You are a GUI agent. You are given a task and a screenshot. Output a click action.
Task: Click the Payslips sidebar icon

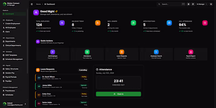(x=4, y=81)
